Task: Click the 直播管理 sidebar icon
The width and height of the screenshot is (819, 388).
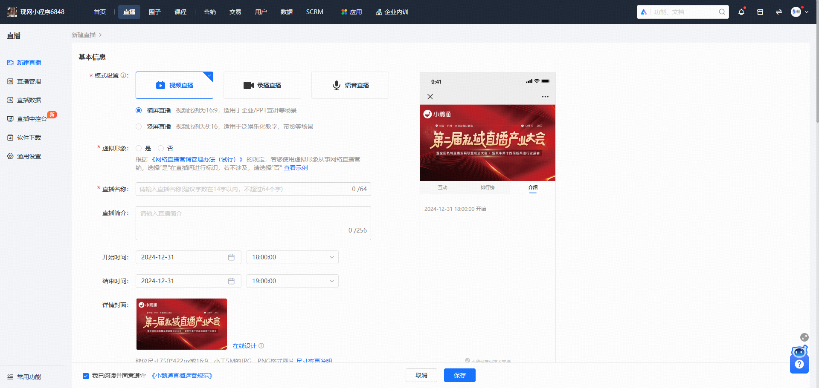Action: pos(10,81)
